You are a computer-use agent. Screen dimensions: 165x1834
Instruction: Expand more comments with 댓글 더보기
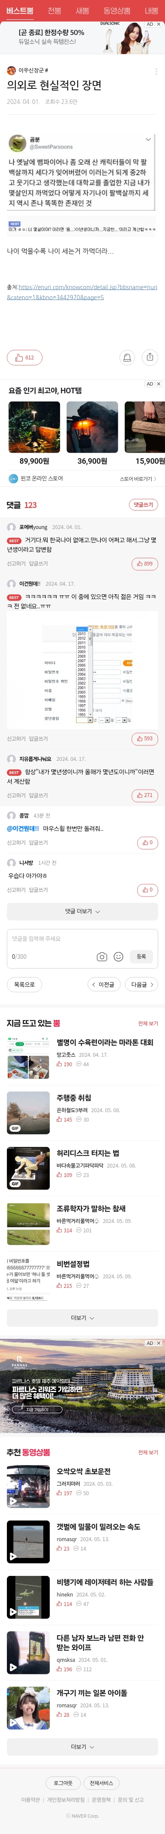[x=82, y=911]
